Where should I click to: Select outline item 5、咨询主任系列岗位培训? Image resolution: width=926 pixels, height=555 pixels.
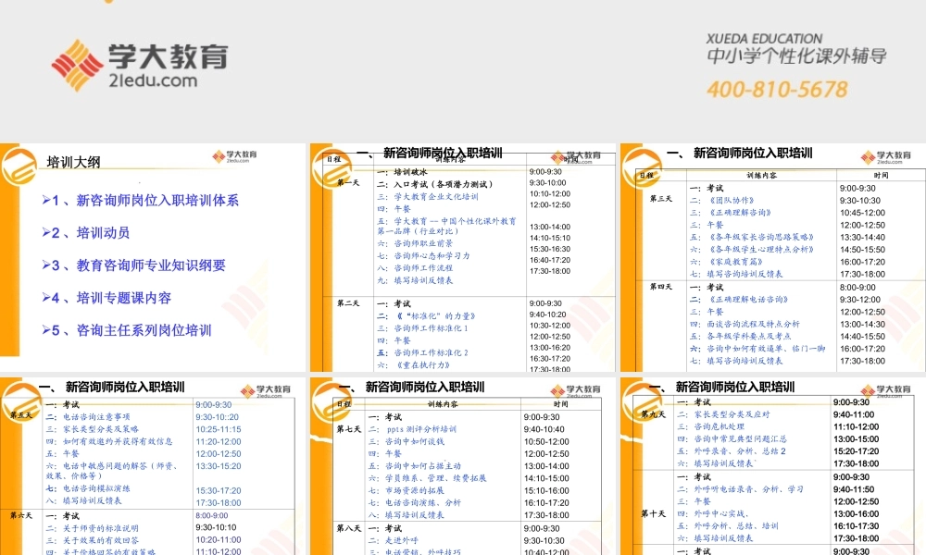pyautogui.click(x=127, y=330)
